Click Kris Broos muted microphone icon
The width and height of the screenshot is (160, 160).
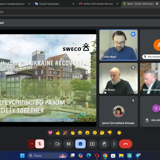click(x=133, y=67)
